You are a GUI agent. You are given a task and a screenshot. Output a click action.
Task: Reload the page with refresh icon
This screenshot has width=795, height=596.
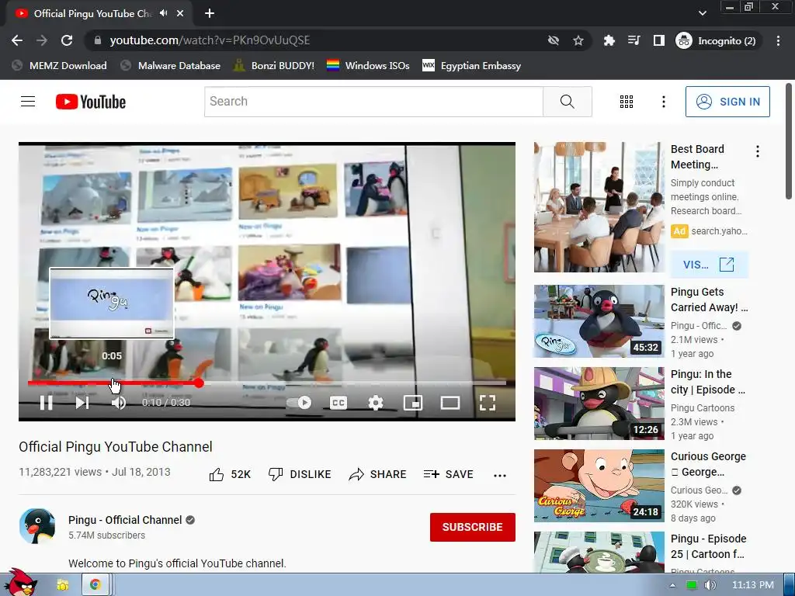67,40
